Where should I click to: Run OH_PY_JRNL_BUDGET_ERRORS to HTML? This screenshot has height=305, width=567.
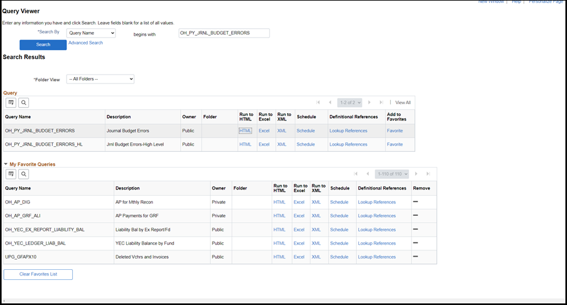click(x=245, y=131)
